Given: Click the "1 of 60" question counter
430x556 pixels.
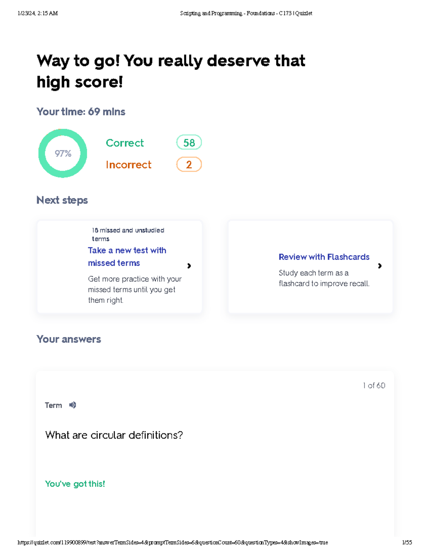Looking at the screenshot, I should [x=374, y=386].
